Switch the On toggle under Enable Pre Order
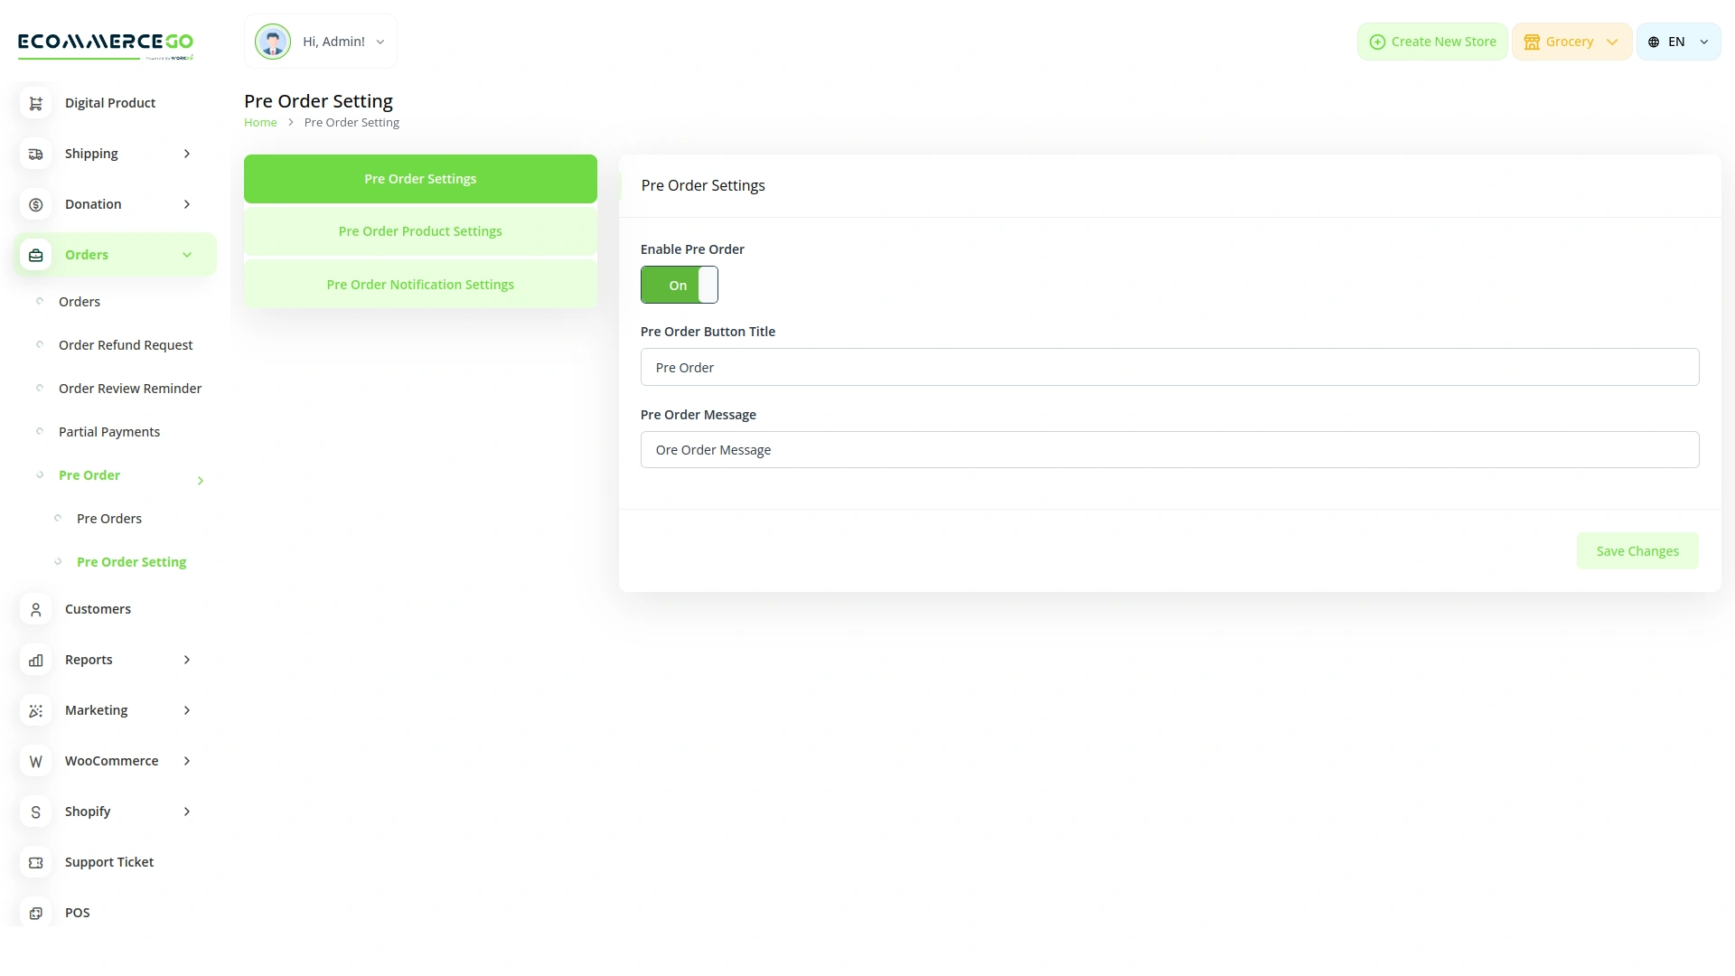 pos(679,285)
